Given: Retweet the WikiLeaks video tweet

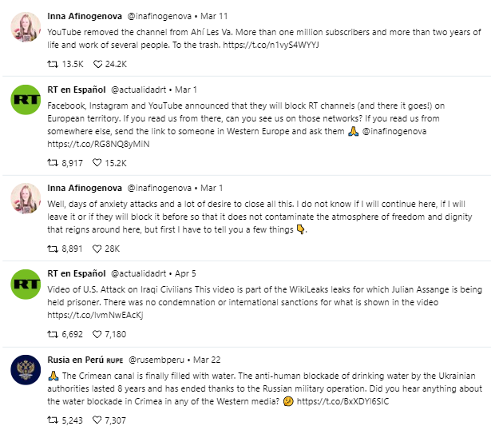Looking at the screenshot, I should point(53,334).
